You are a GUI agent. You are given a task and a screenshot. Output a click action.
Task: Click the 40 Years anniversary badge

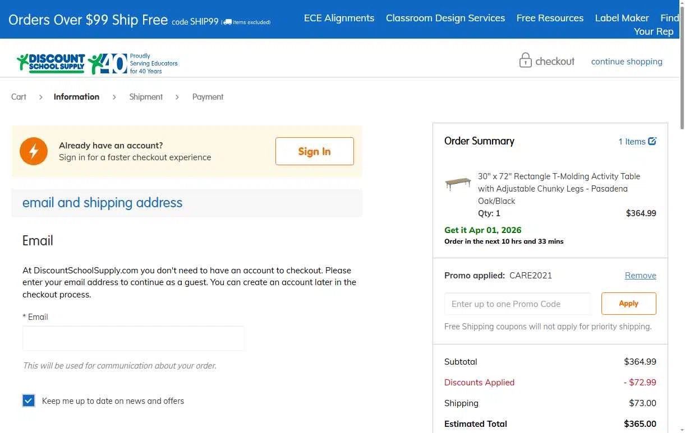[109, 63]
